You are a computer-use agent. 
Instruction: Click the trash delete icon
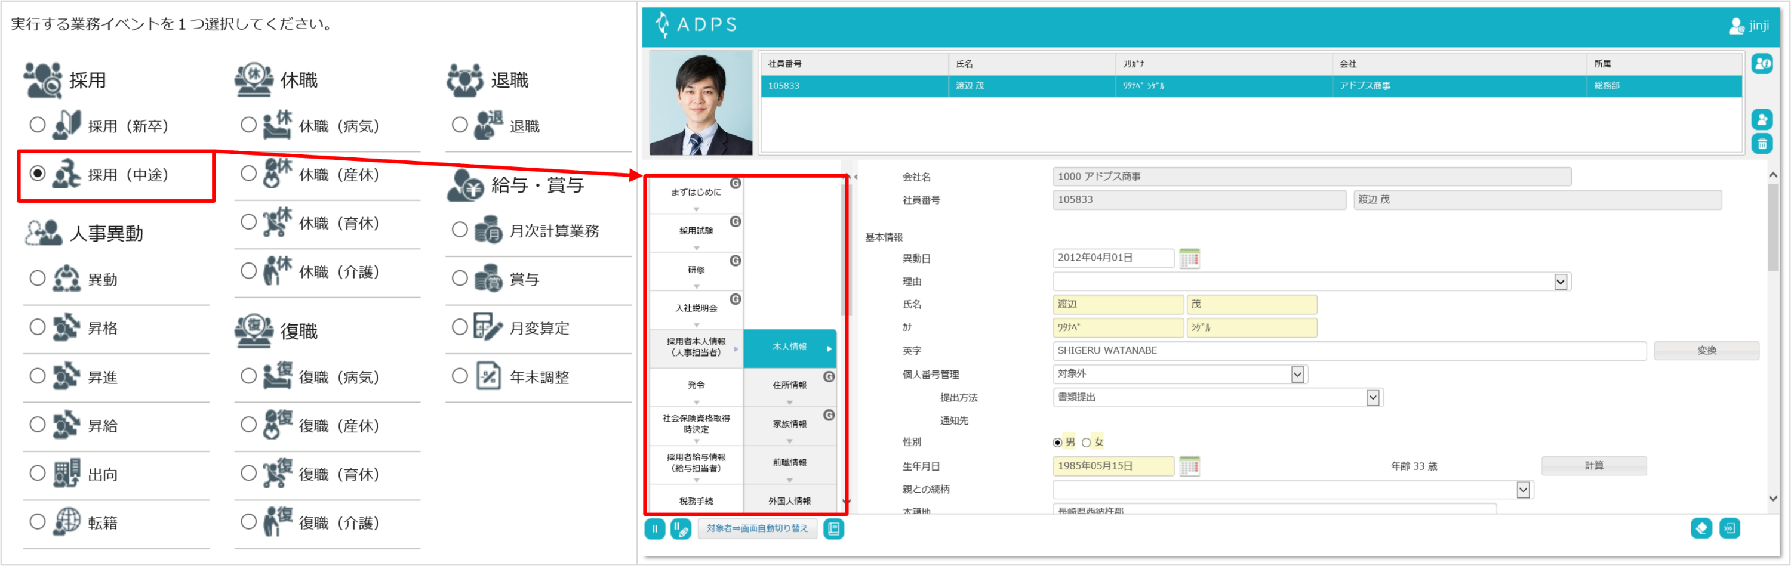[1761, 144]
